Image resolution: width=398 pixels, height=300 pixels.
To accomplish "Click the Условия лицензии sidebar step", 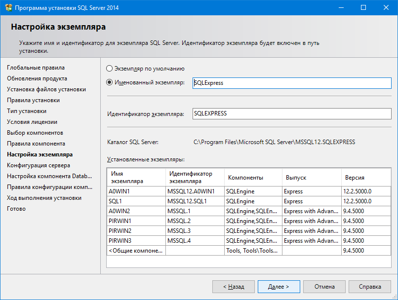I will pyautogui.click(x=32, y=122).
